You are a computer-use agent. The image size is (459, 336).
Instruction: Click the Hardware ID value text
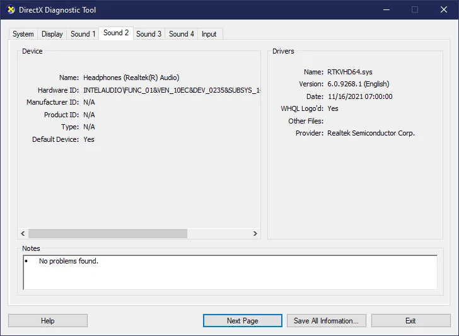tap(171, 90)
